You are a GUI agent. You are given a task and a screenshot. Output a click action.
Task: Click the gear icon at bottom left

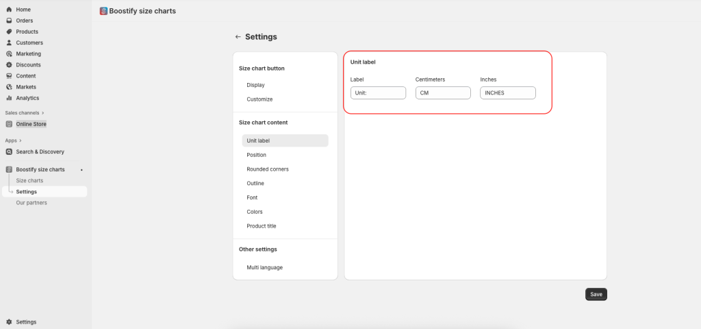click(x=9, y=322)
